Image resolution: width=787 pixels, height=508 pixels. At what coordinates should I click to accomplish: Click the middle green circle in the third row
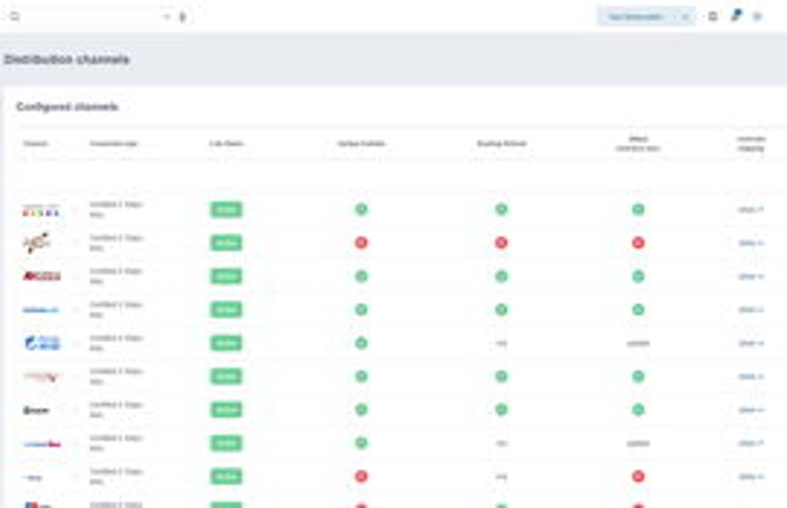(x=501, y=276)
